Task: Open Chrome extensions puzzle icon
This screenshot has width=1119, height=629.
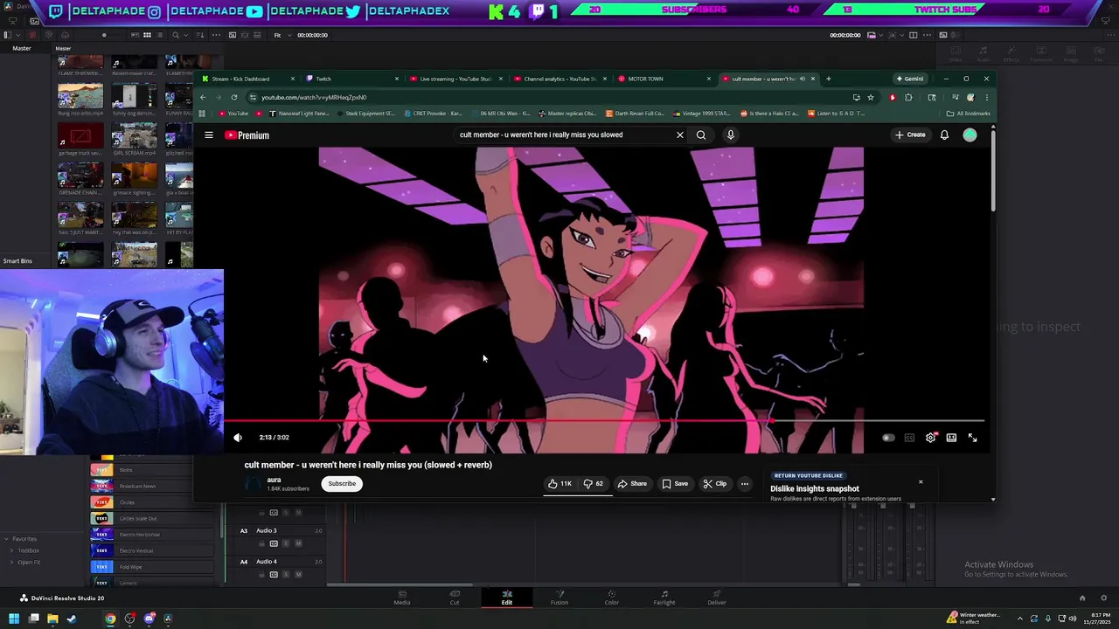Action: click(x=908, y=97)
